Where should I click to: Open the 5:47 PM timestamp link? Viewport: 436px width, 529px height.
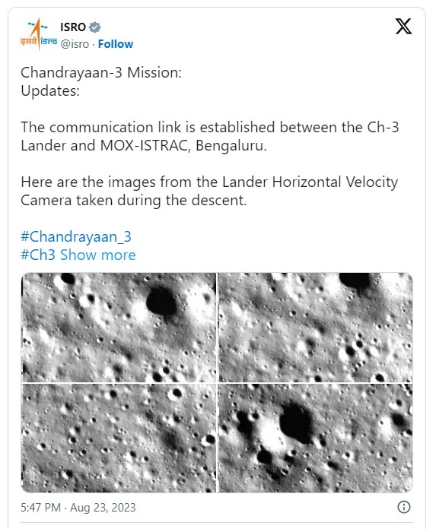pos(40,508)
